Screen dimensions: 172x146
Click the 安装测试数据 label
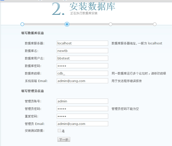click(x=35, y=131)
